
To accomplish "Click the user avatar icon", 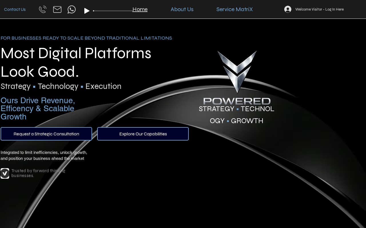I will pos(288,9).
